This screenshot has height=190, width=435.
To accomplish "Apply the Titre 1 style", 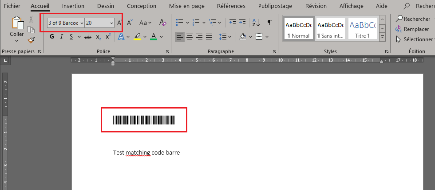I will point(362,29).
